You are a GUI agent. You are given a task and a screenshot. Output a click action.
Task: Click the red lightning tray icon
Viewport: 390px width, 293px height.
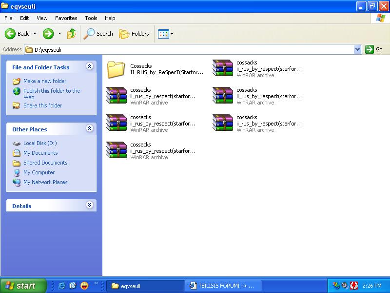tap(354, 286)
